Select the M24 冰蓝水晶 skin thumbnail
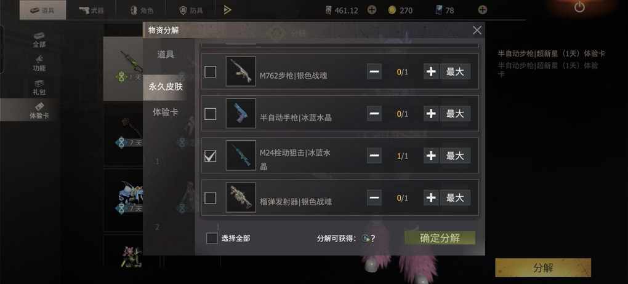The height and width of the screenshot is (284, 628). click(x=241, y=155)
